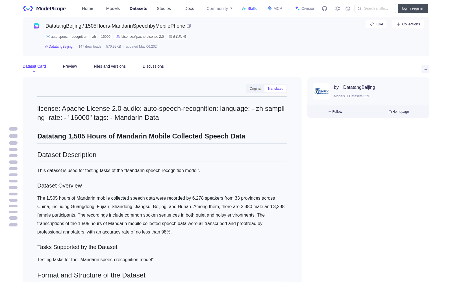452x282 pixels.
Task: Click the Follow plus icon
Action: pos(330,112)
